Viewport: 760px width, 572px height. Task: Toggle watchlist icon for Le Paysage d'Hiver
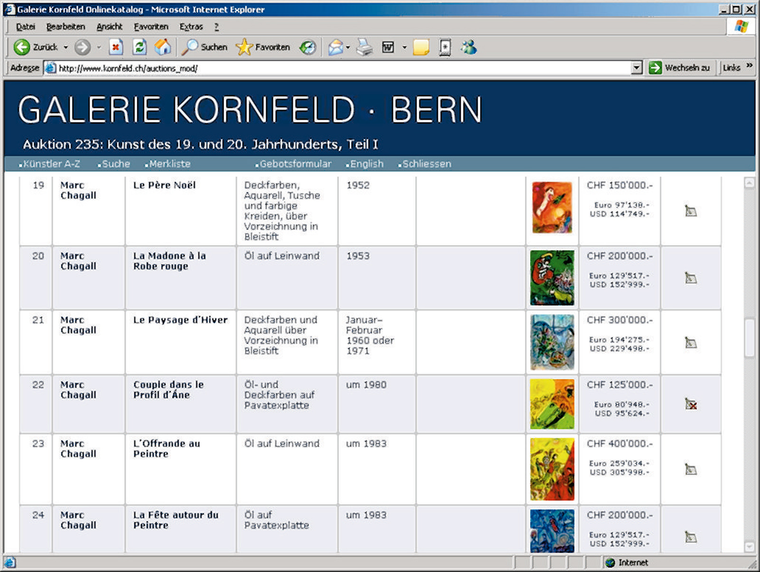tap(691, 342)
